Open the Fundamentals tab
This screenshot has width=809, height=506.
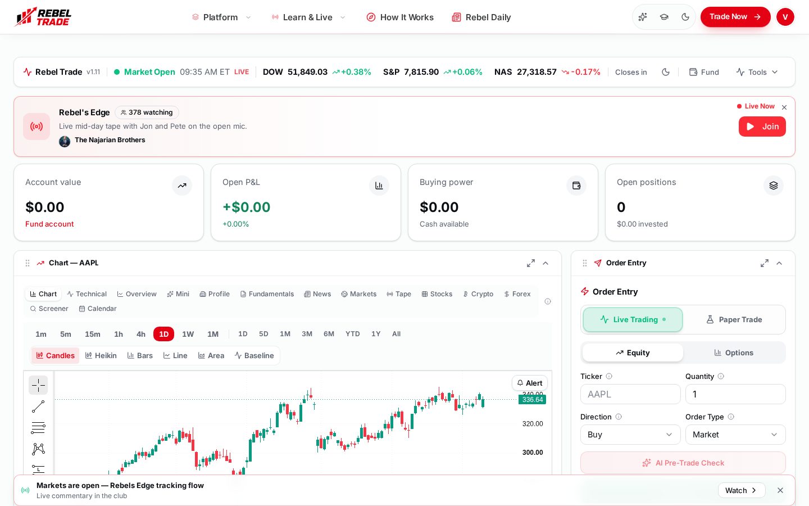click(x=267, y=294)
